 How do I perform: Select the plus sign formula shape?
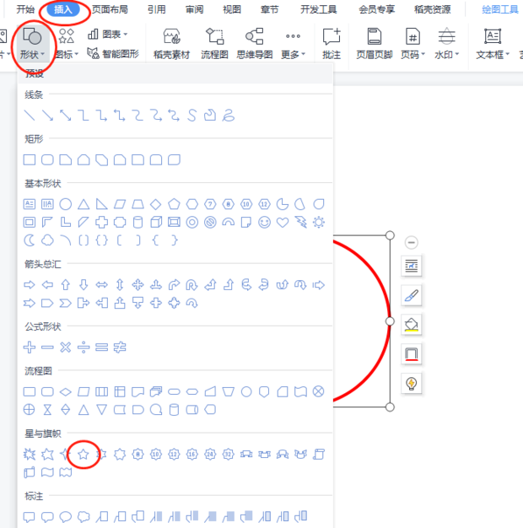point(30,348)
